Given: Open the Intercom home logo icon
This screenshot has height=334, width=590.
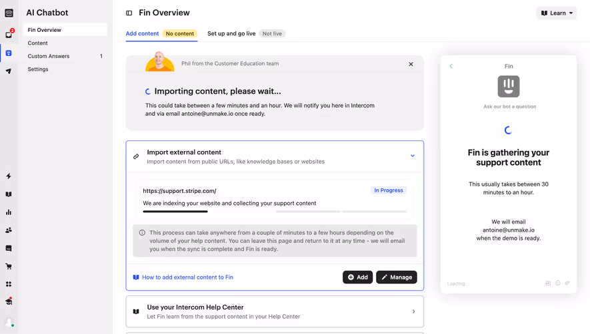Looking at the screenshot, I should coord(9,13).
